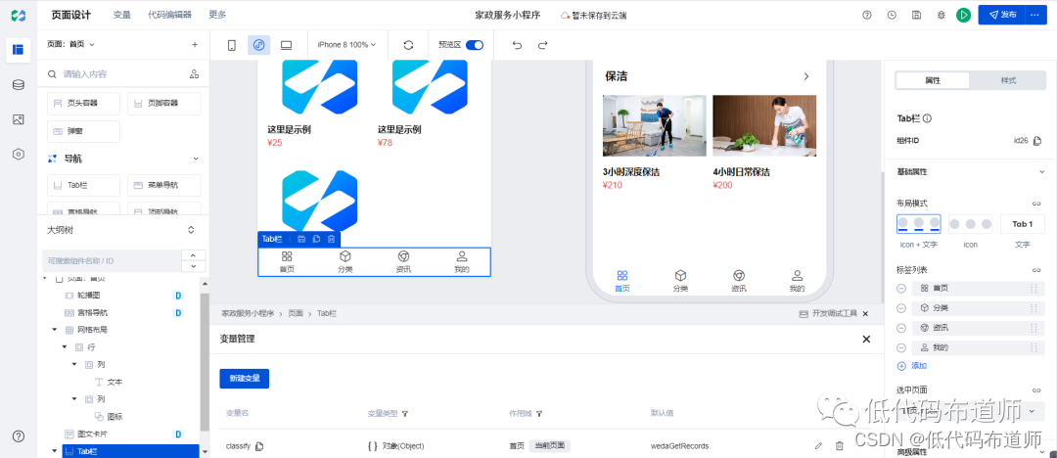Screen dimensions: 1057x458
Task: Select icon + 文字 layout mode
Action: (x=918, y=224)
